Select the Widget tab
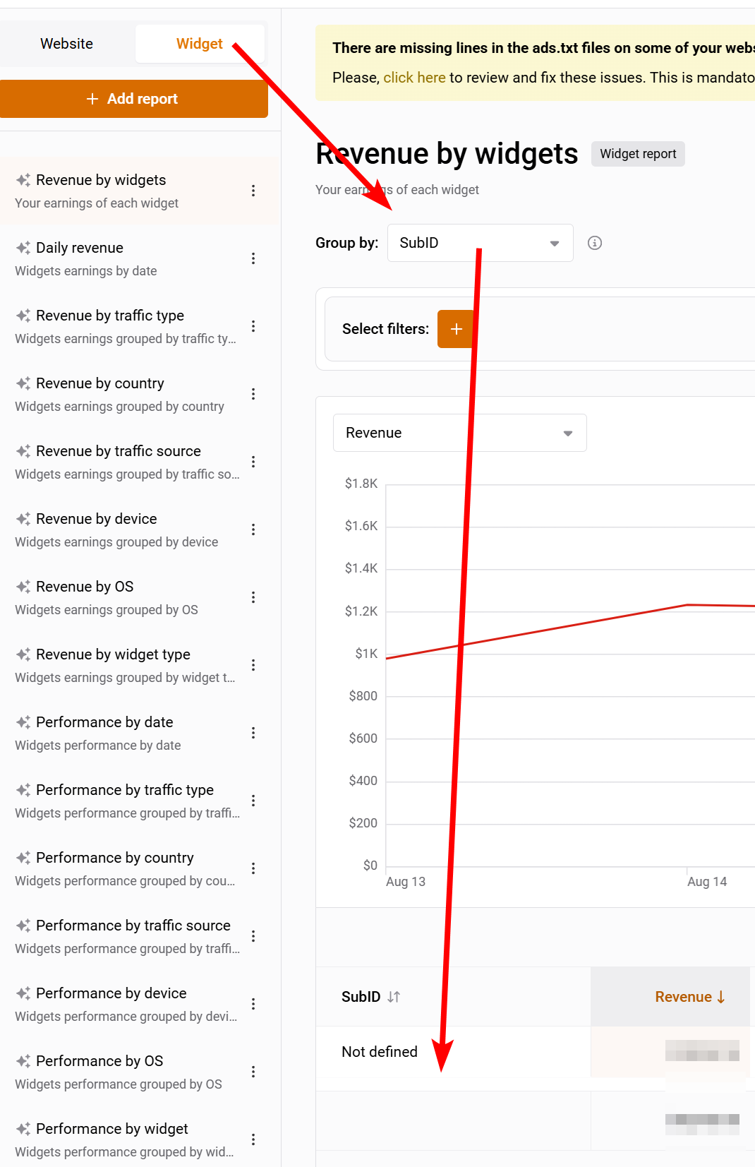Screen dimensions: 755x1167 (x=199, y=44)
